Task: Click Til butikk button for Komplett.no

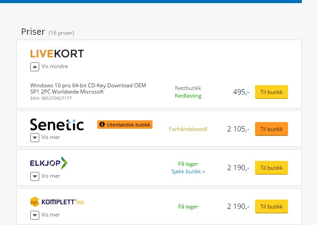Action: (x=272, y=207)
